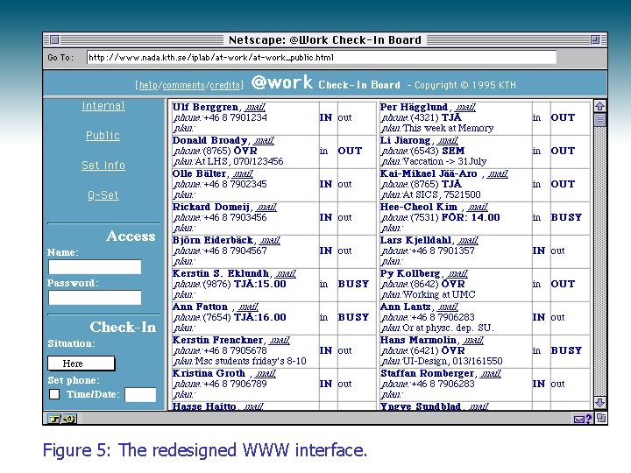Viewport: 631px width, 473px height.
Task: Open the Internal view link
Action: 103,106
